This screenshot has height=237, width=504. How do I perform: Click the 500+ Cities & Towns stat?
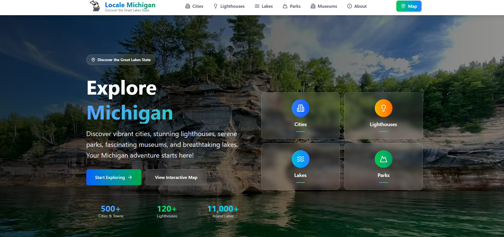[111, 212]
